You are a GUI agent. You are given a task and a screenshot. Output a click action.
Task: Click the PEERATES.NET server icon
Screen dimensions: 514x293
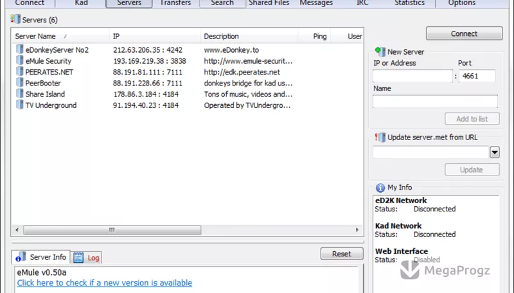pyautogui.click(x=20, y=72)
